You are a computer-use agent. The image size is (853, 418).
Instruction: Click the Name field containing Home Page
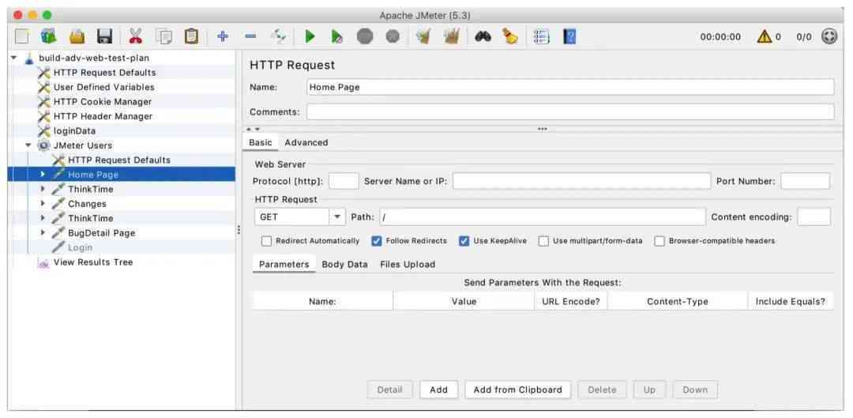coord(570,87)
